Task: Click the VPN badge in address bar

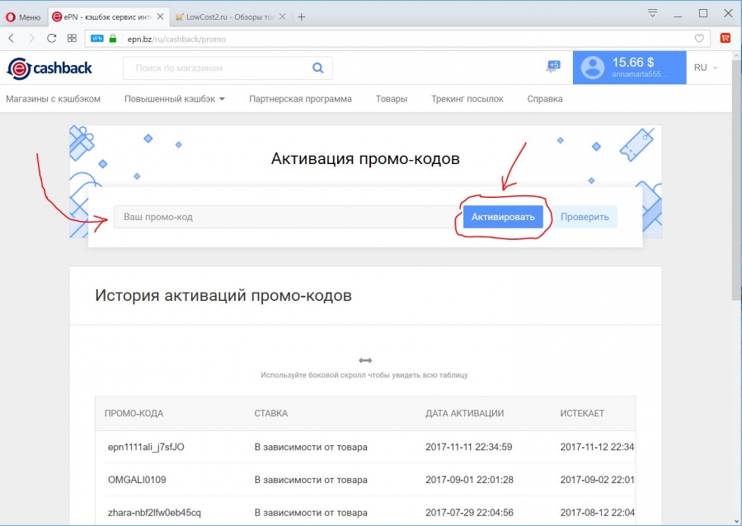Action: click(x=96, y=38)
